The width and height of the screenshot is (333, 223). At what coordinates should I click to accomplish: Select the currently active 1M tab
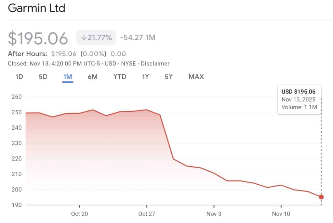pos(67,77)
